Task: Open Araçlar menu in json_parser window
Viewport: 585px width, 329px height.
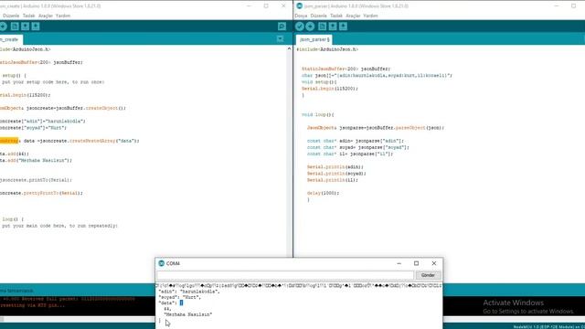Action: [353, 16]
